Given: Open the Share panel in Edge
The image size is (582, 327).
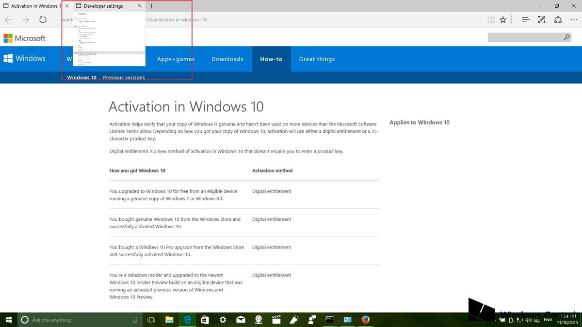Looking at the screenshot, I should [558, 19].
